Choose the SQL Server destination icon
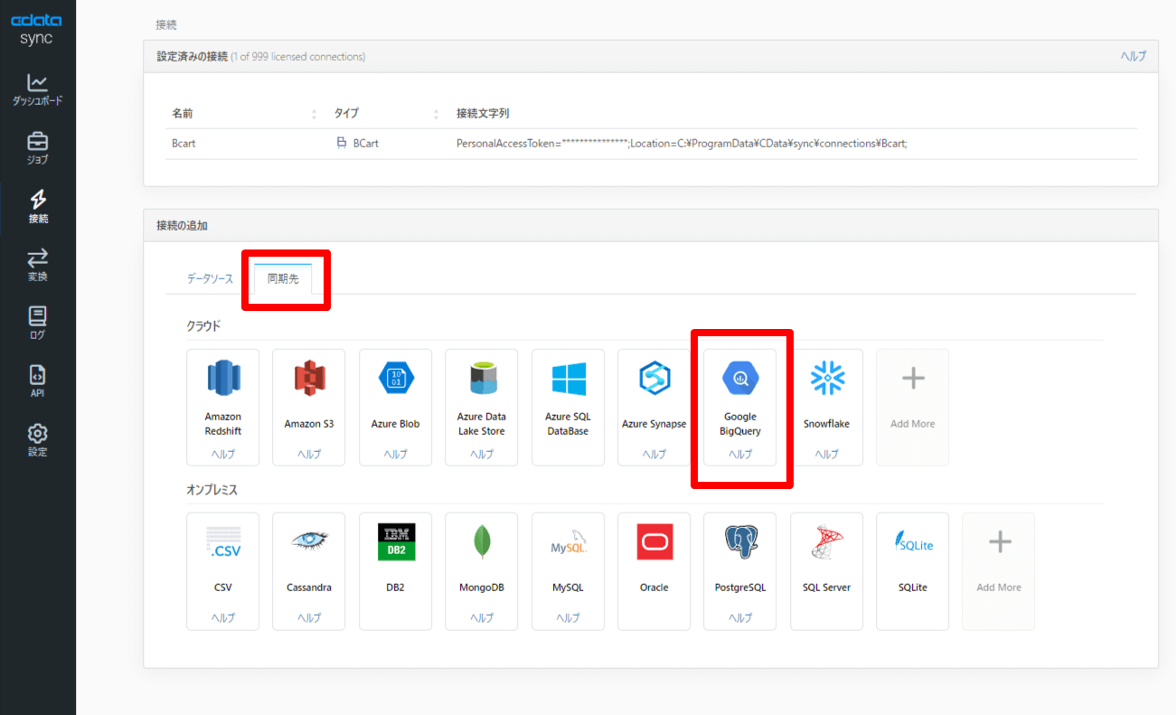 click(x=826, y=542)
